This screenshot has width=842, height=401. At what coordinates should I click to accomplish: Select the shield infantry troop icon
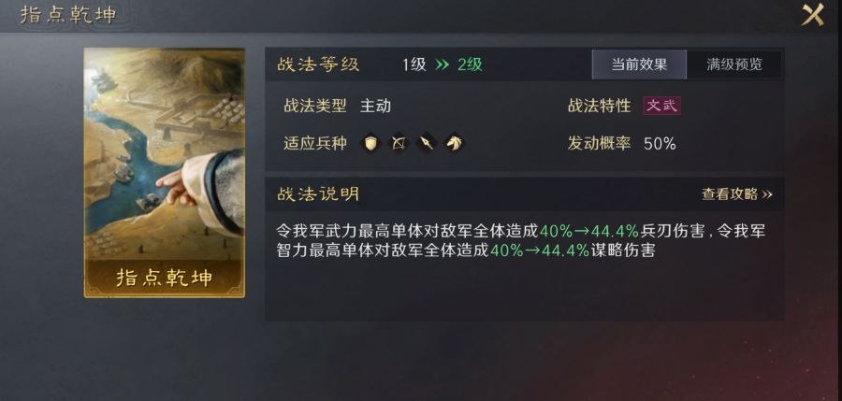pos(370,143)
